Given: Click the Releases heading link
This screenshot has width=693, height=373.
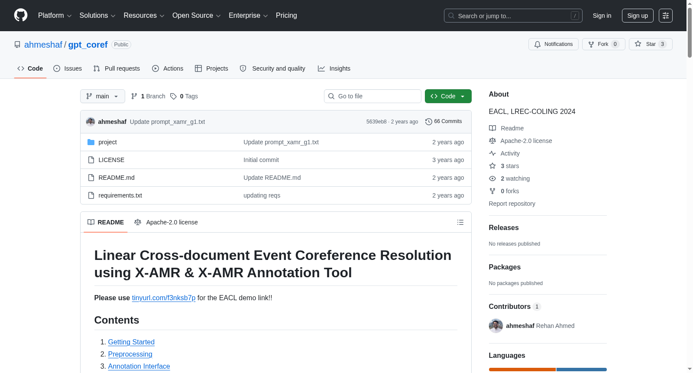Looking at the screenshot, I should tap(504, 227).
